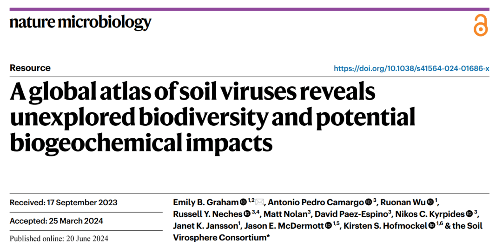Open Antonio Pedro Camargo's ORCID icon

368,202
